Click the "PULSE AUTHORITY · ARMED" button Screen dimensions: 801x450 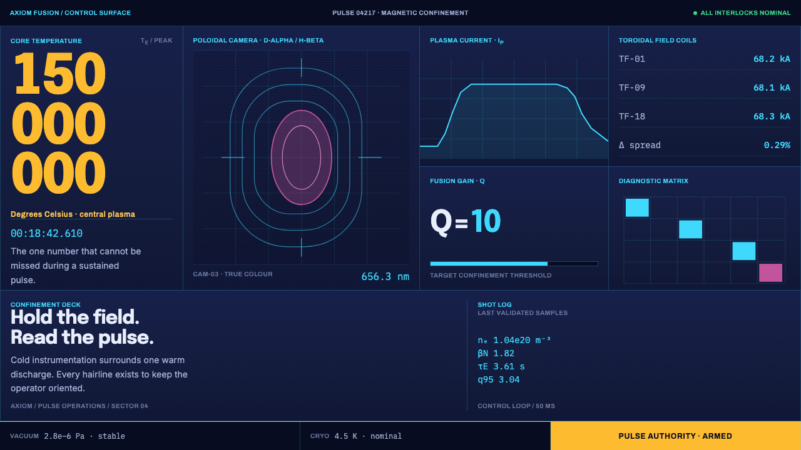click(676, 436)
